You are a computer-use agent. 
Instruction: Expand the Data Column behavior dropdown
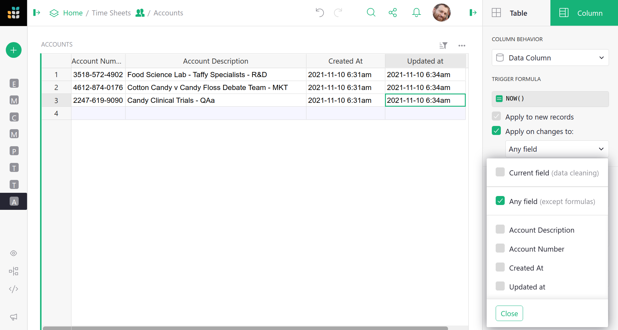click(550, 58)
